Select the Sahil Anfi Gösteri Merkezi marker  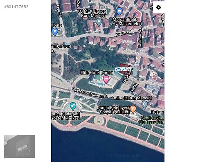click(73, 106)
